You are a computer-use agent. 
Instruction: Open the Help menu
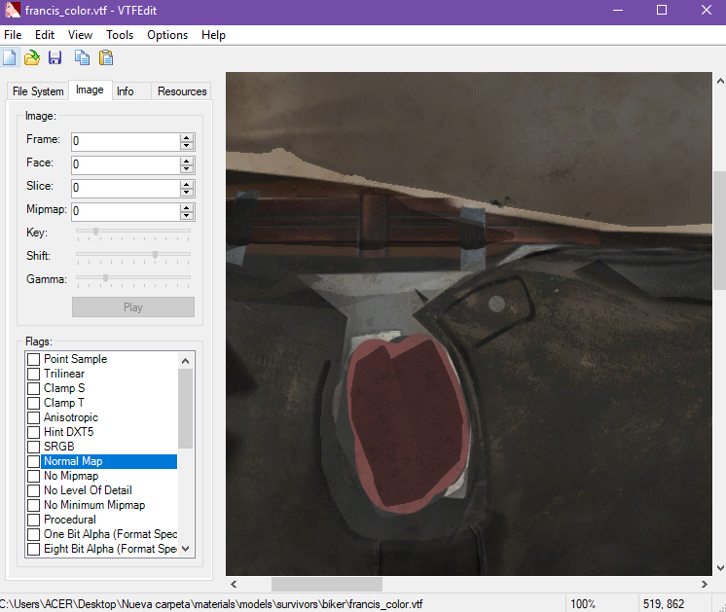pos(213,35)
